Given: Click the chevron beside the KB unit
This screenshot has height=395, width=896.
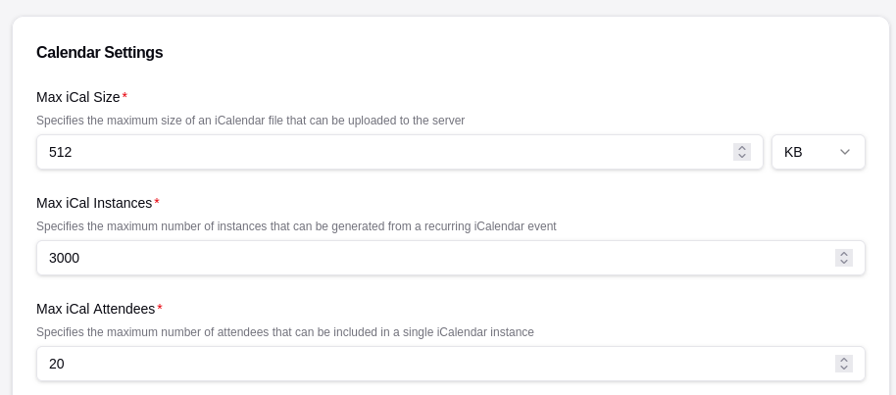Looking at the screenshot, I should point(845,152).
